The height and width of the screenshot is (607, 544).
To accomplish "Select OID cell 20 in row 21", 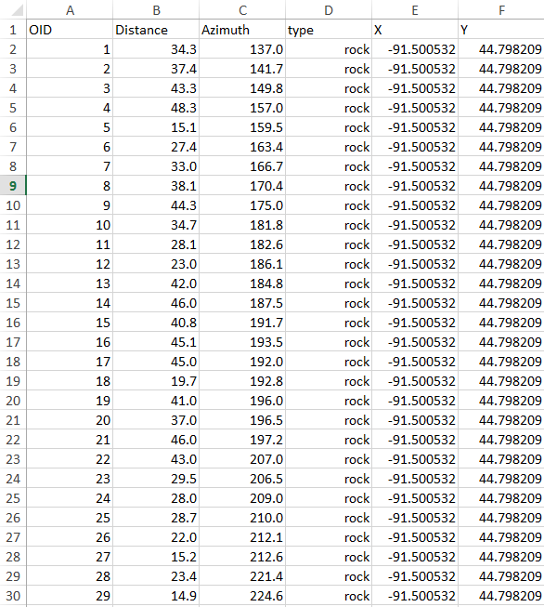I will coord(70,420).
